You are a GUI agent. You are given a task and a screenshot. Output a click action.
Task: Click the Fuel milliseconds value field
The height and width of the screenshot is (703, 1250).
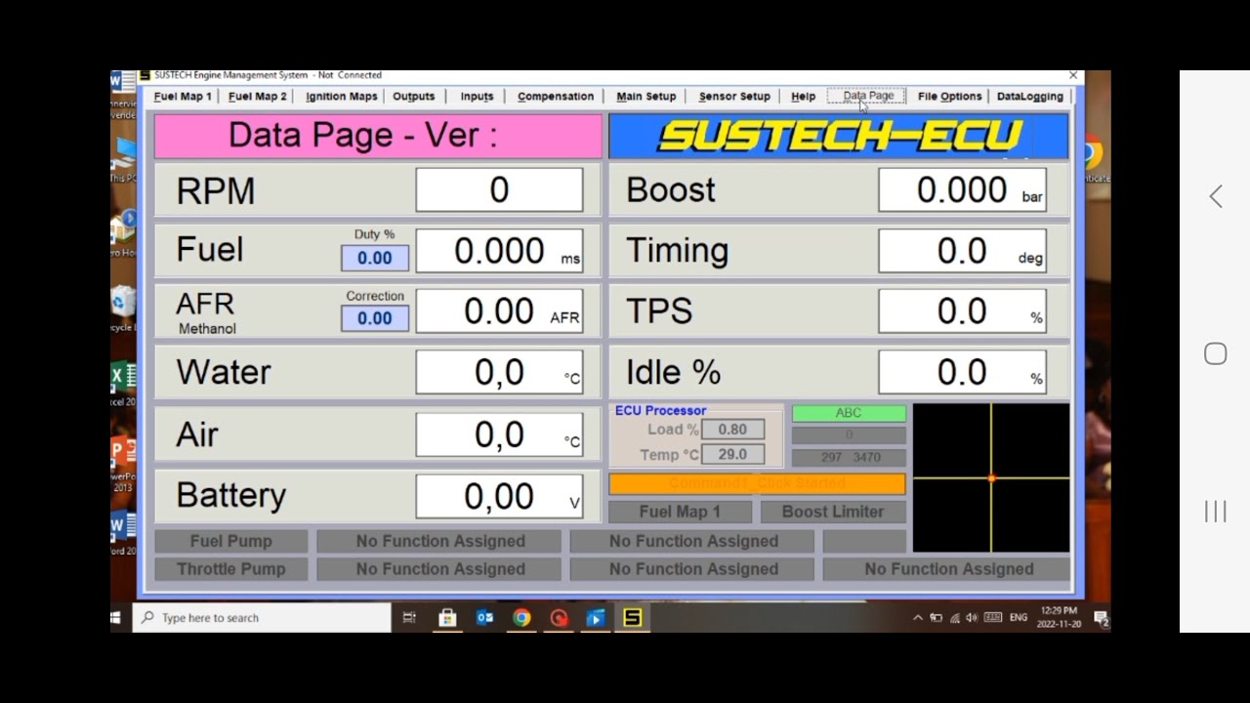click(499, 251)
